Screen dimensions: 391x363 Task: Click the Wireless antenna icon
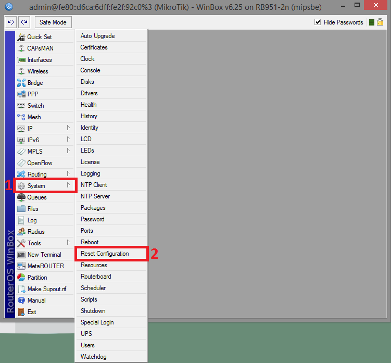[21, 71]
